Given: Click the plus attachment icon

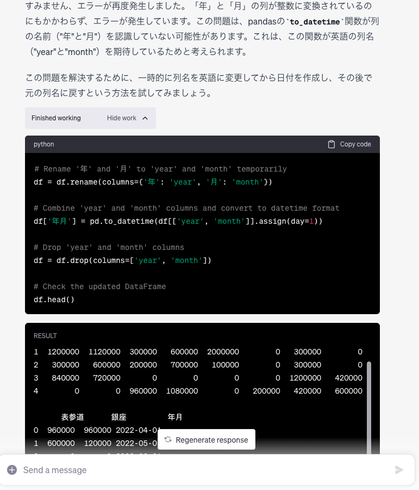Looking at the screenshot, I should 12,470.
